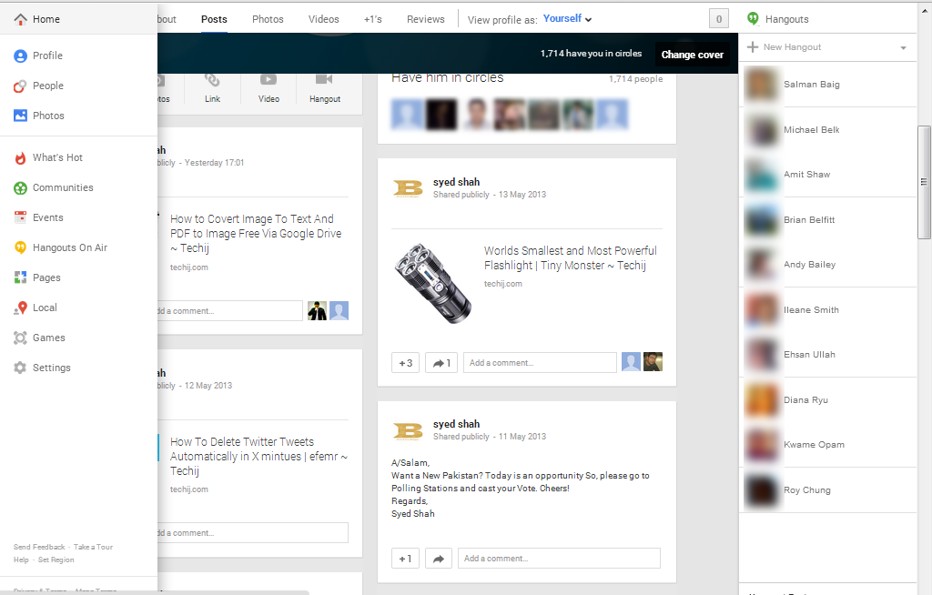Viewport: 932px width, 595px height.
Task: Click +3 on the flashlight post
Action: pyautogui.click(x=405, y=363)
